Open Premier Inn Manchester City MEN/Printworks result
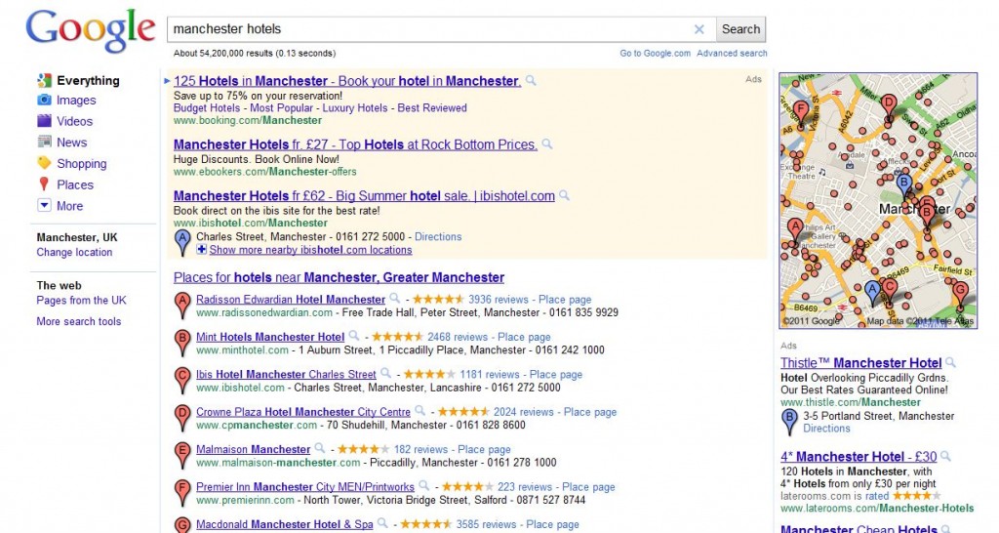This screenshot has height=533, width=999. point(305,487)
